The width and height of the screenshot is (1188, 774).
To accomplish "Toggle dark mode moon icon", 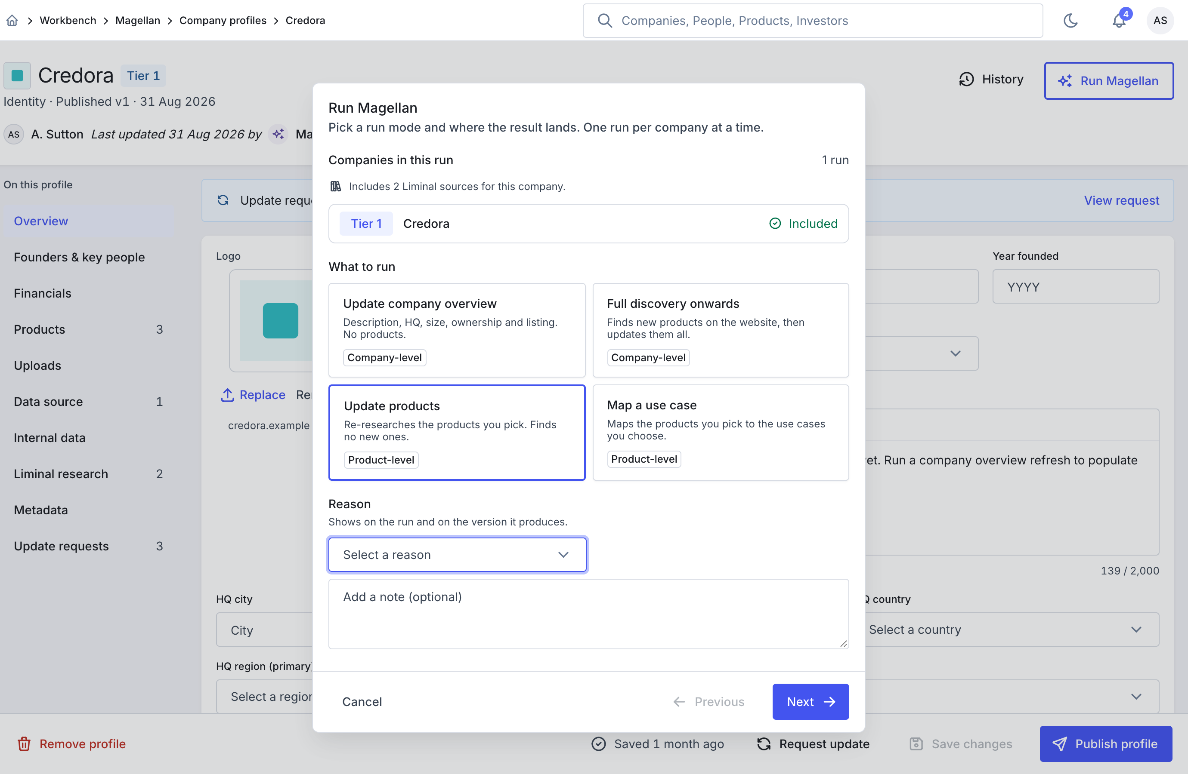I will [x=1070, y=21].
